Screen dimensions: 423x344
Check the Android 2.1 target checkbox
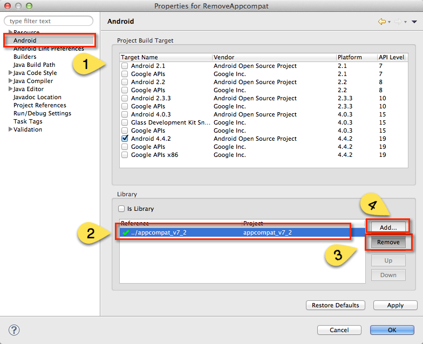click(125, 66)
